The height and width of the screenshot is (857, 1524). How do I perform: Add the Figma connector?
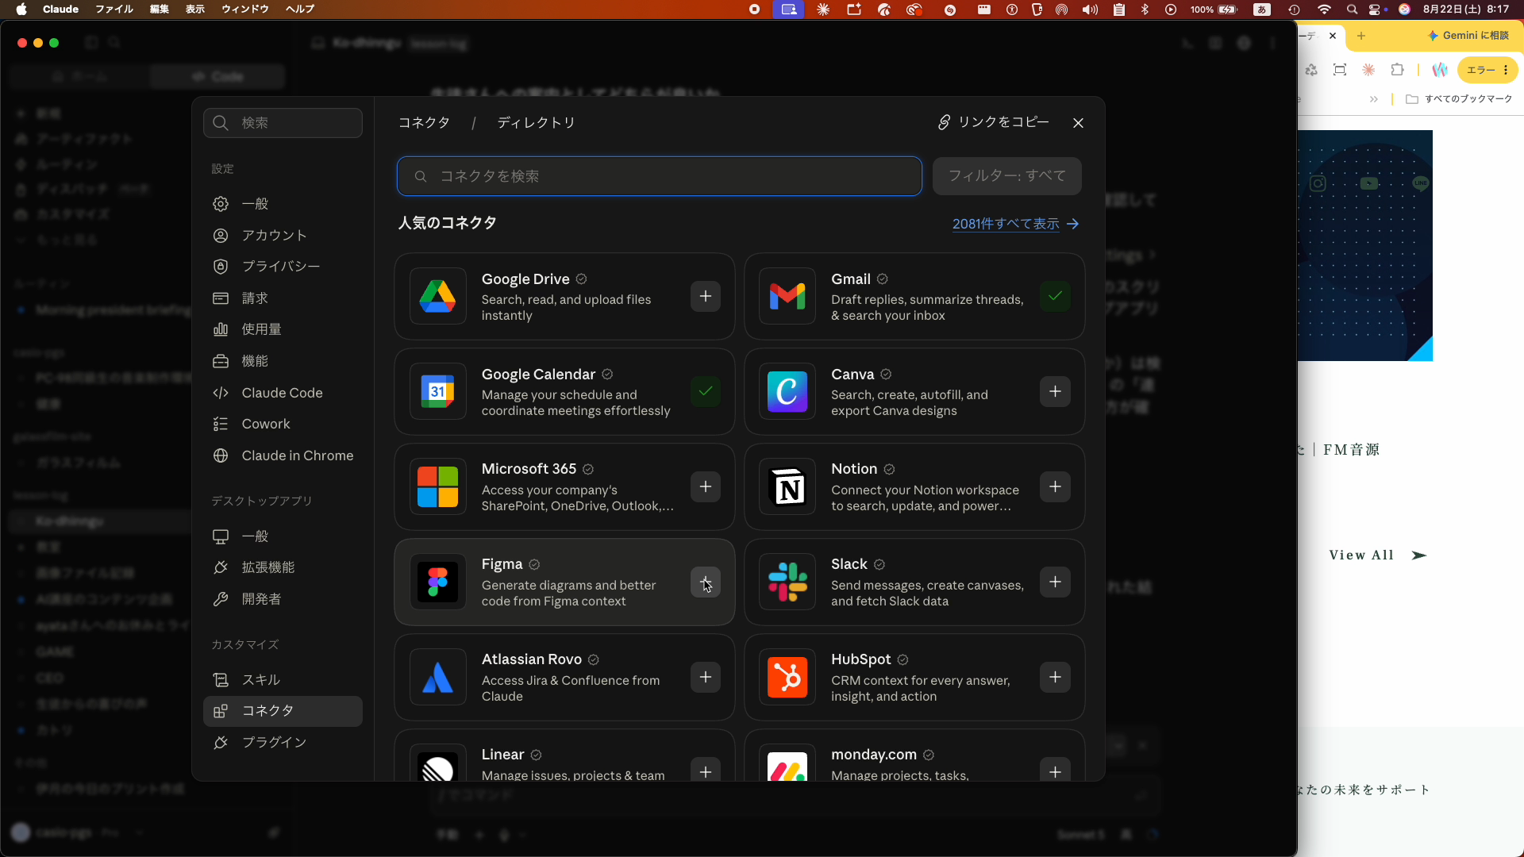click(705, 582)
